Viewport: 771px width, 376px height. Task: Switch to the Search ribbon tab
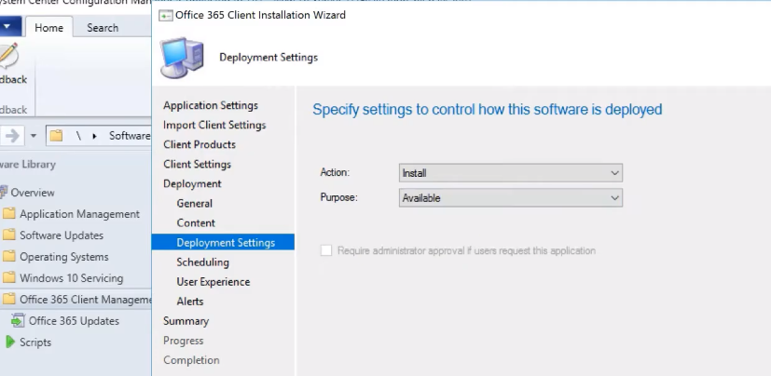(103, 28)
